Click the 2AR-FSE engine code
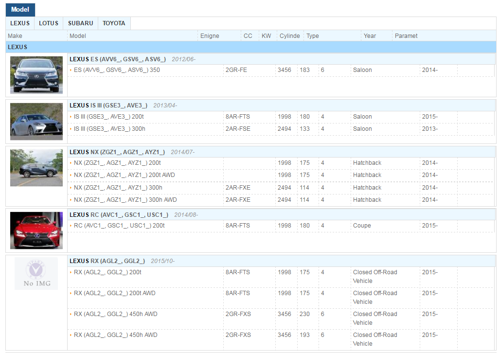 [x=238, y=129]
